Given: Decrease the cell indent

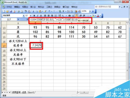Looking at the screenshot, I should pos(81,16).
